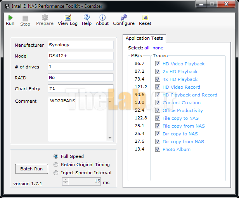Uncheck Content Creation checkbox
The image size is (239, 198).
click(x=158, y=103)
